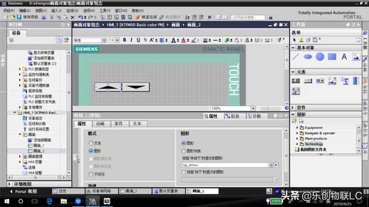
Task: Click 添加新画面 in the project tree
Action: 42,140
